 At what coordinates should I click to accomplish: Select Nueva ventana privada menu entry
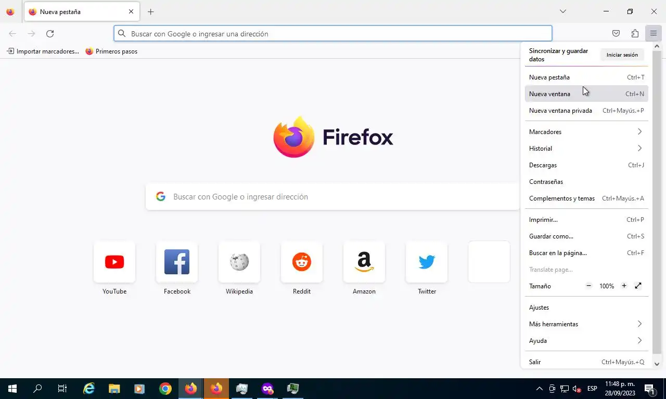coord(586,111)
